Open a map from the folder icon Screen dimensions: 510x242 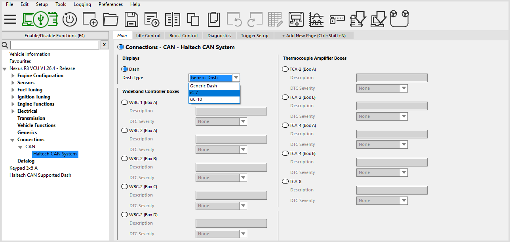coord(111,19)
